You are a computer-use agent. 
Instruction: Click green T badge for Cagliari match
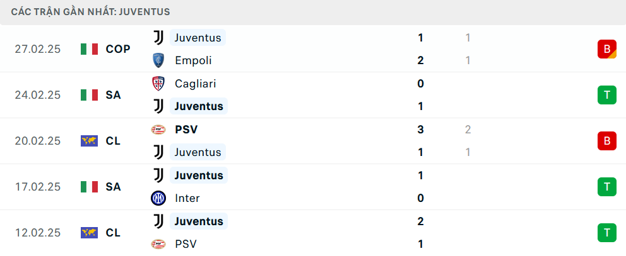pos(606,95)
